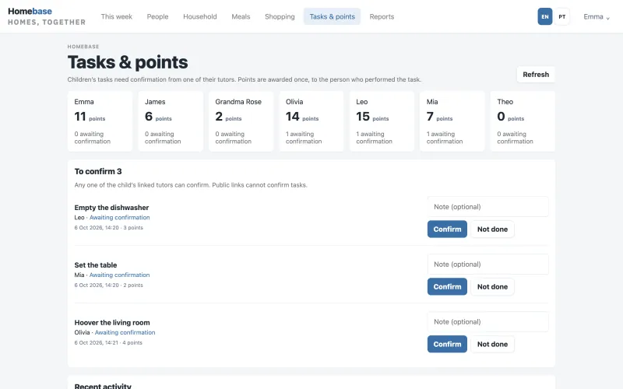
Task: Confirm Set the table task
Action: pos(447,287)
